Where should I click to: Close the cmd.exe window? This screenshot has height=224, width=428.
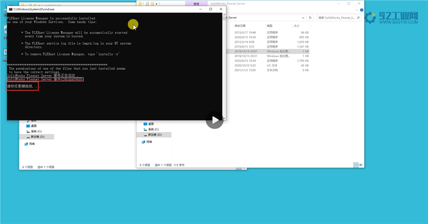221,10
